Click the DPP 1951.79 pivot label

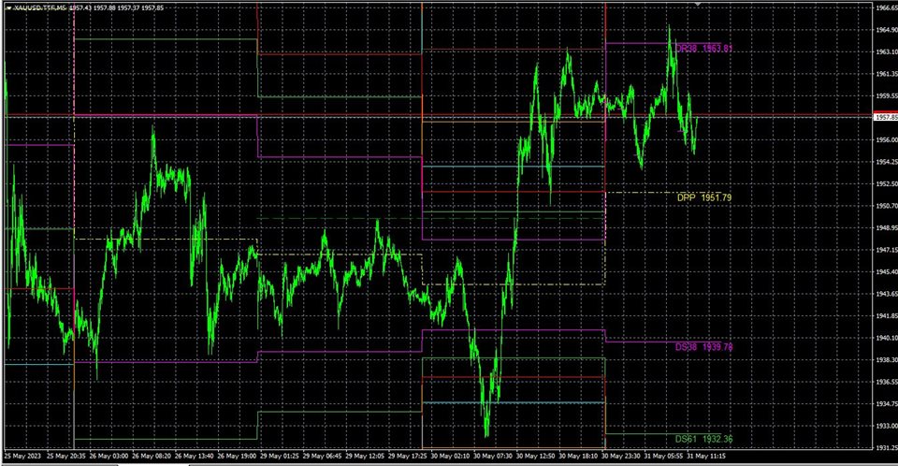point(703,197)
